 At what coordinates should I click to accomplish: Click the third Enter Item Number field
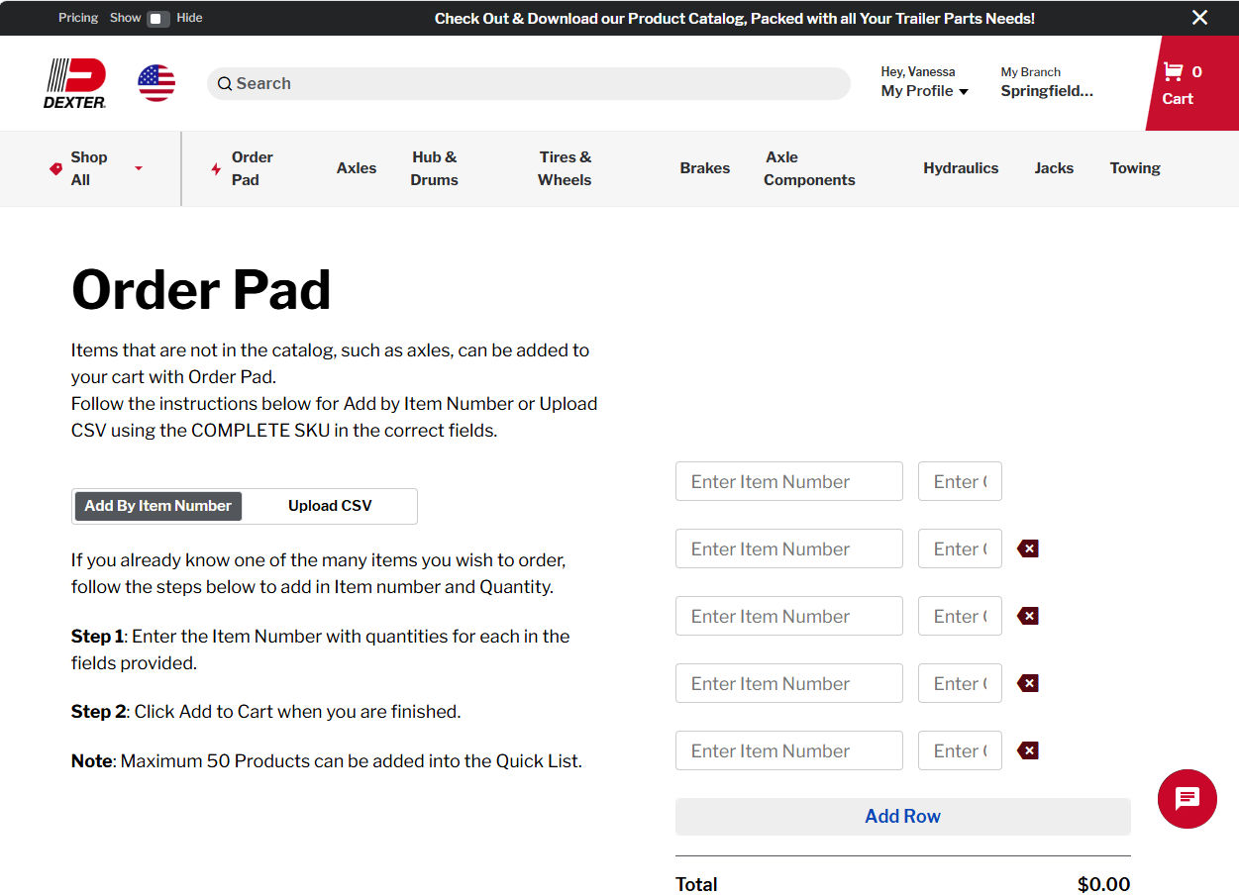click(789, 616)
